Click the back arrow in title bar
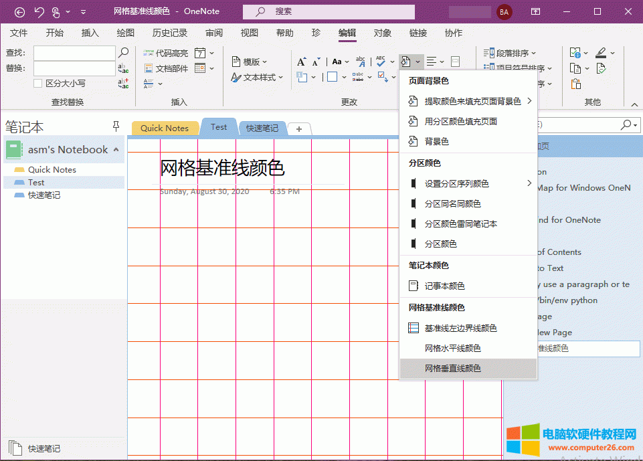Viewport: 643px width, 461px height. pyautogui.click(x=19, y=11)
